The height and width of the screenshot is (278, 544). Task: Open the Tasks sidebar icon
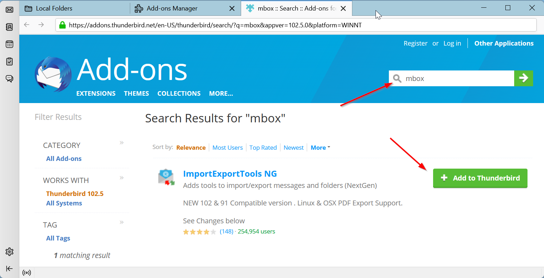pos(9,61)
